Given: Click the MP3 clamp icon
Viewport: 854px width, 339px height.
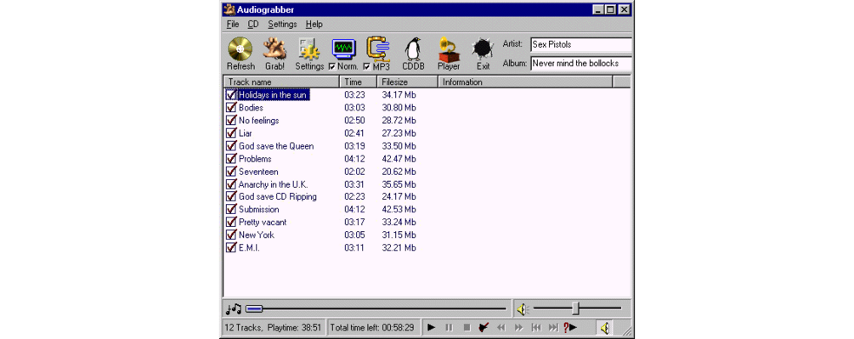Looking at the screenshot, I should (x=378, y=49).
